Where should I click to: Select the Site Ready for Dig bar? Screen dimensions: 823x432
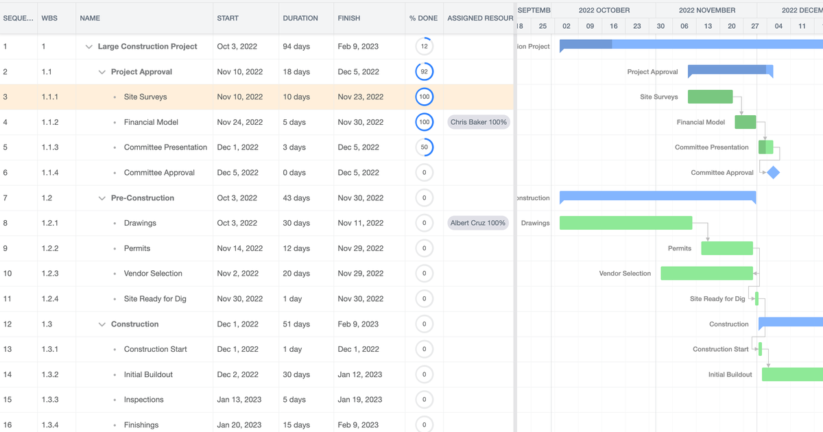tap(756, 299)
